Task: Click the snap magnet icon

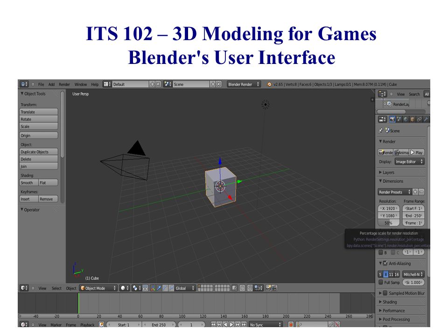Action: 250,288
